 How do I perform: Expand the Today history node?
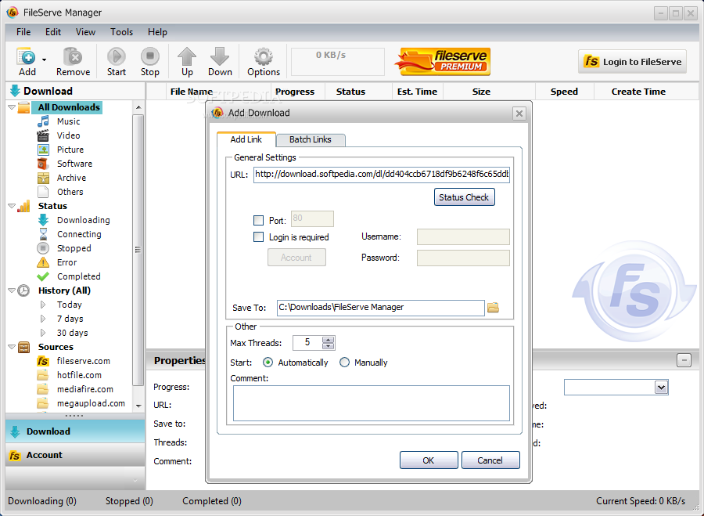(43, 305)
